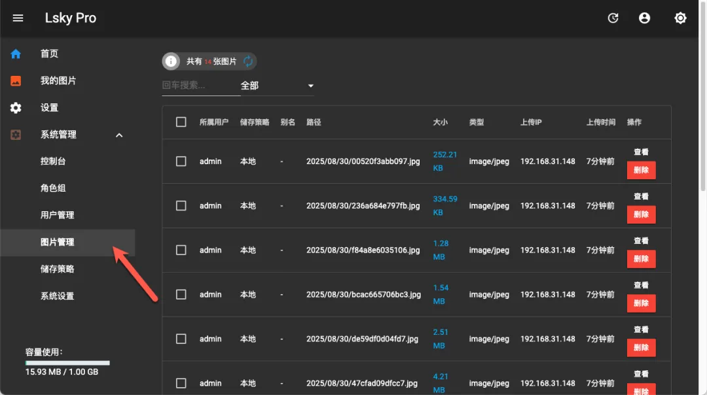Click the 容量使用 storage progress bar

[67, 362]
